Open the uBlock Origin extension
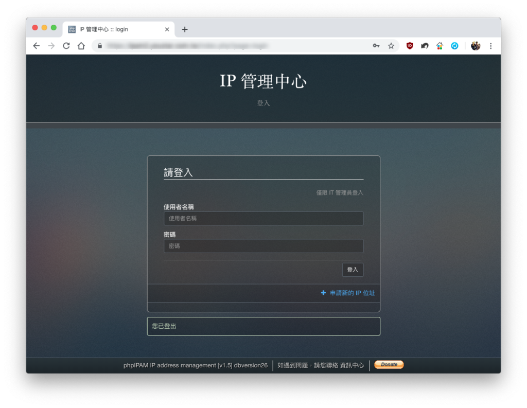 click(409, 46)
